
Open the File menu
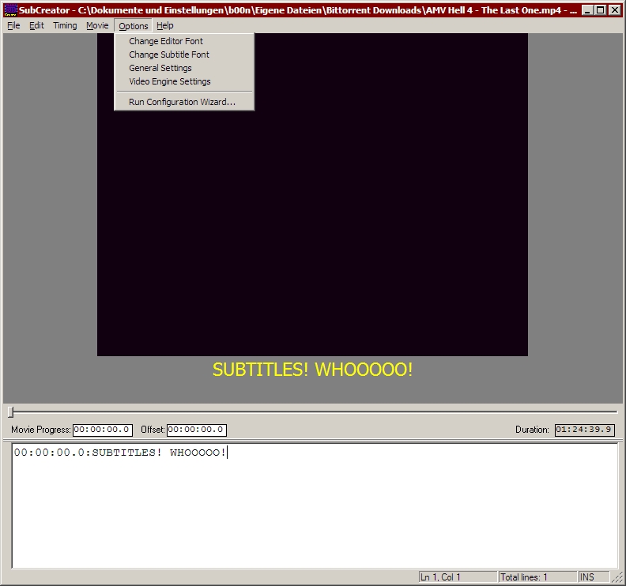pyautogui.click(x=13, y=26)
